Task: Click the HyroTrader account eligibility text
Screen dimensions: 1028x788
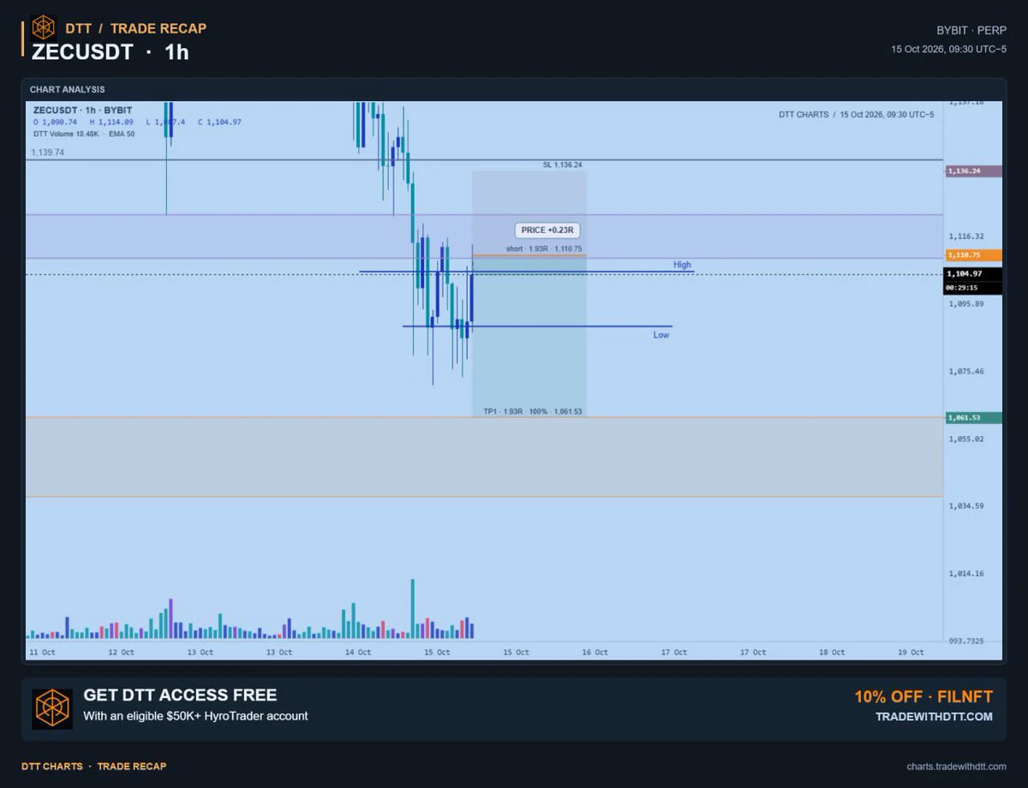Action: click(195, 716)
